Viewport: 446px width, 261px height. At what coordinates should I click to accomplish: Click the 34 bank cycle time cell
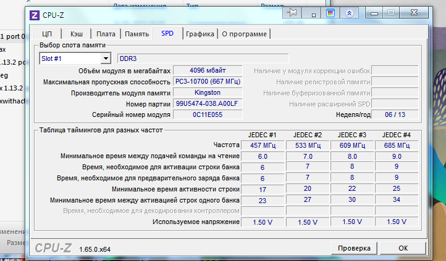pos(397,200)
